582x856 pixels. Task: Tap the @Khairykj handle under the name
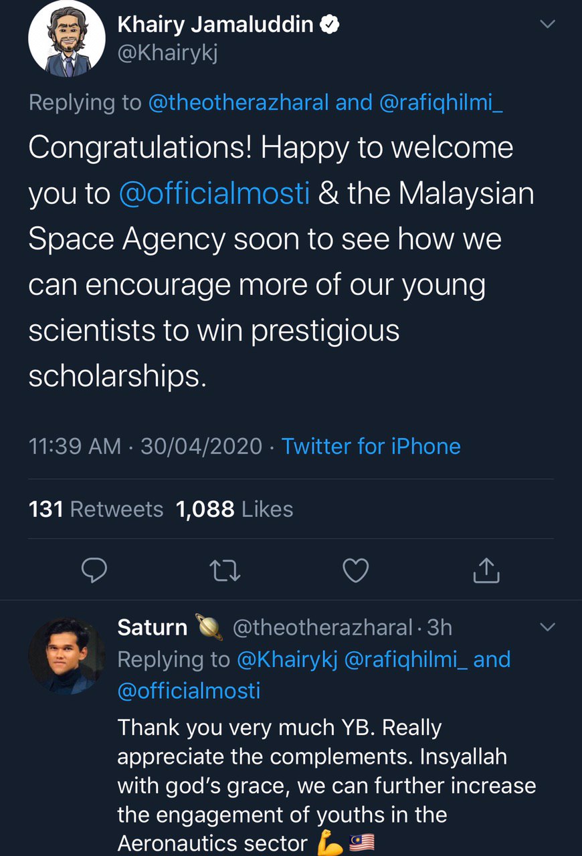click(167, 53)
